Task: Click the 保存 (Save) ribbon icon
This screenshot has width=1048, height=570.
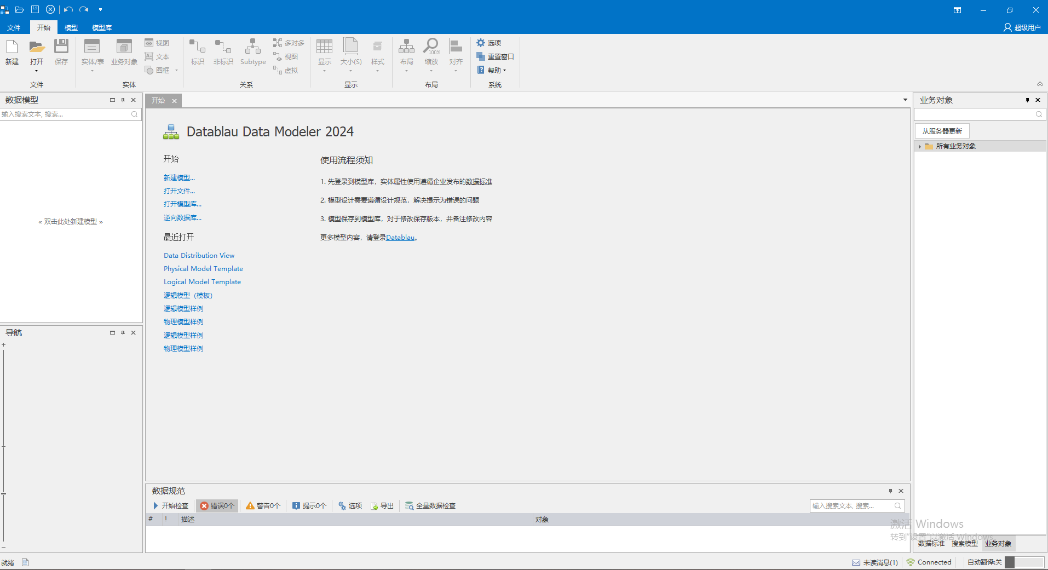Action: click(x=61, y=52)
